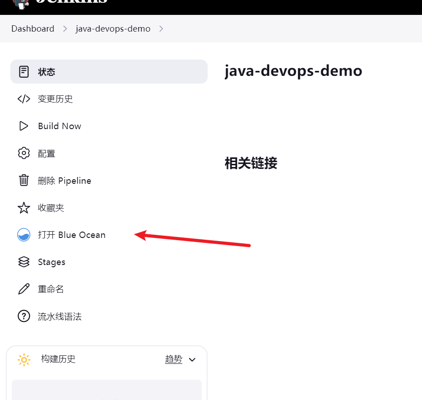Go to Dashboard breadcrumb
The image size is (422, 400).
[33, 28]
